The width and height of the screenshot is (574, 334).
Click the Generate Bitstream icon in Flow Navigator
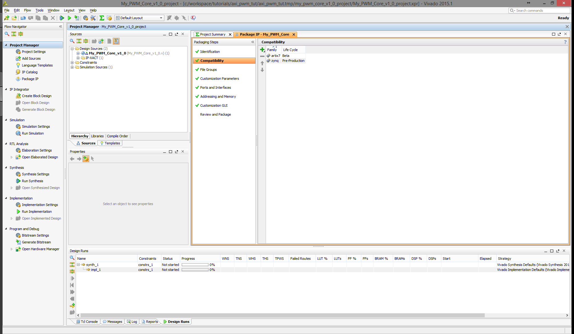(18, 242)
